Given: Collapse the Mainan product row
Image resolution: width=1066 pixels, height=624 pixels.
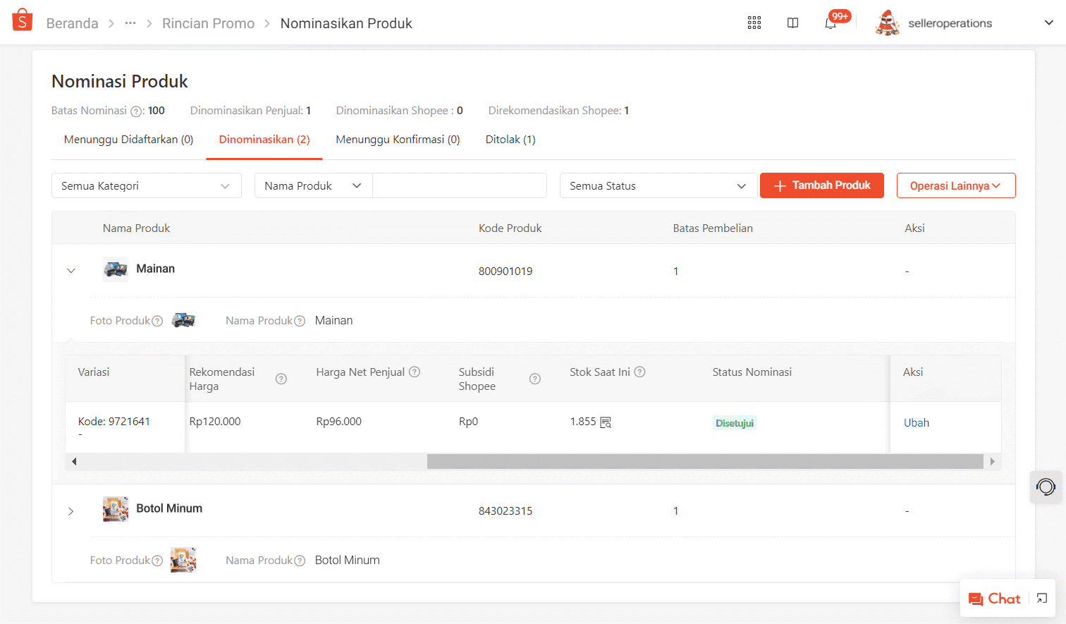Looking at the screenshot, I should [71, 271].
